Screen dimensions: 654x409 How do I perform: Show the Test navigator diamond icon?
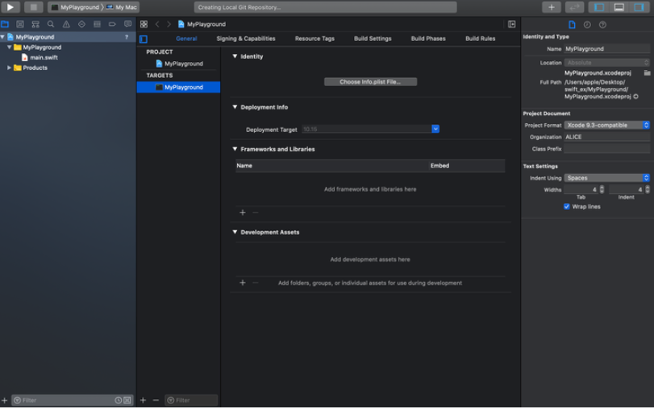[81, 24]
